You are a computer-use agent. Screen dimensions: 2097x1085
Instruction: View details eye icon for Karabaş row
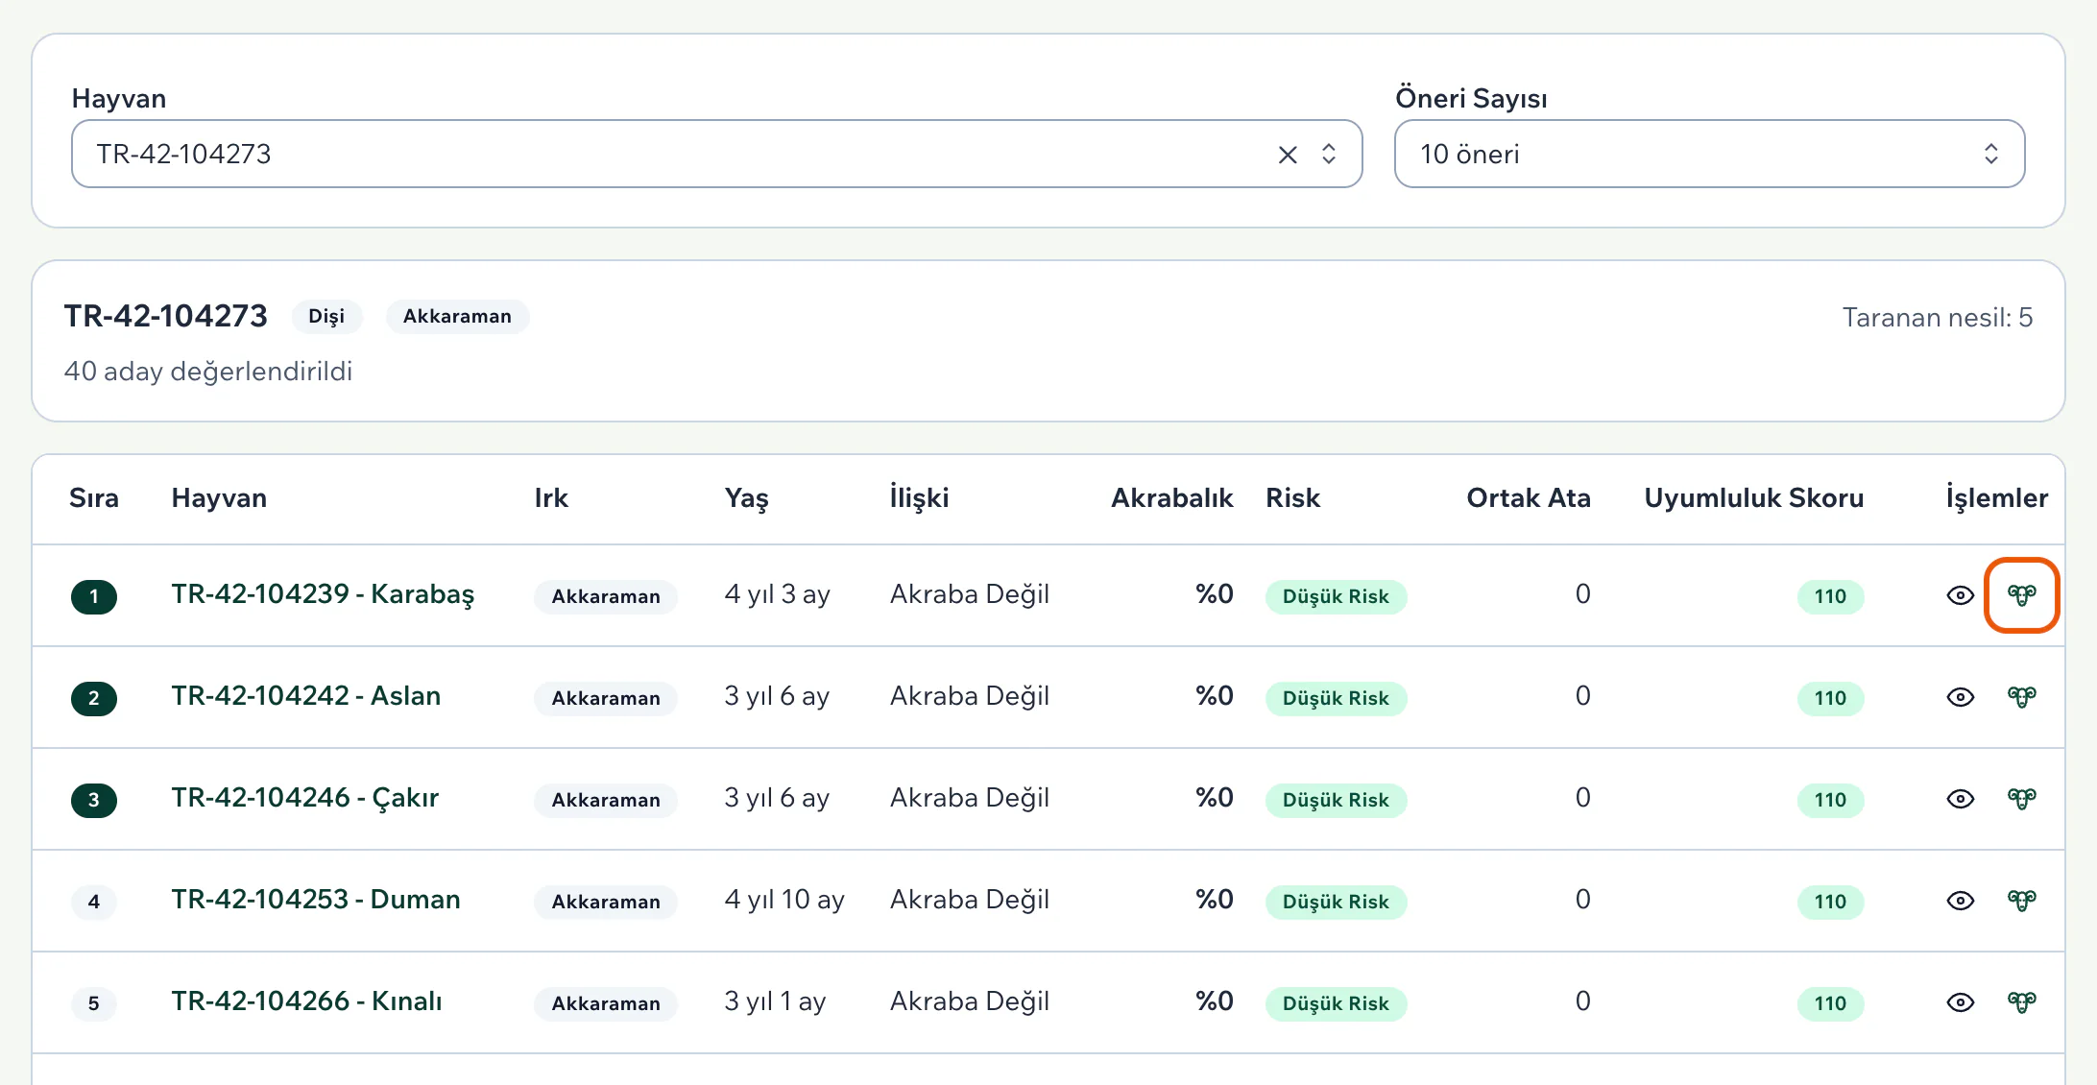point(1960,595)
